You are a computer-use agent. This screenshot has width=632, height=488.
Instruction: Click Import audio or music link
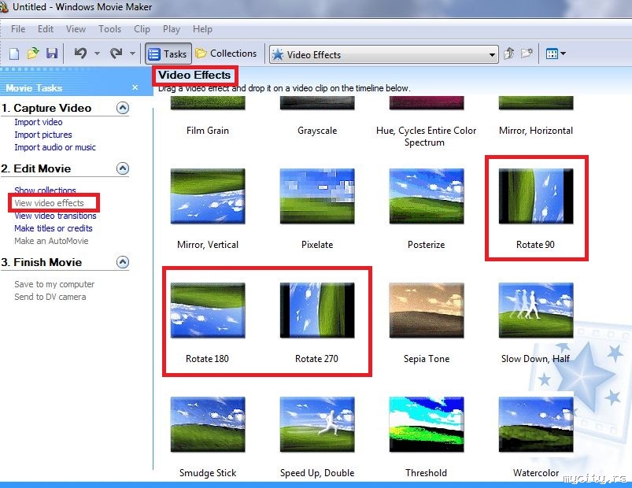[x=55, y=147]
